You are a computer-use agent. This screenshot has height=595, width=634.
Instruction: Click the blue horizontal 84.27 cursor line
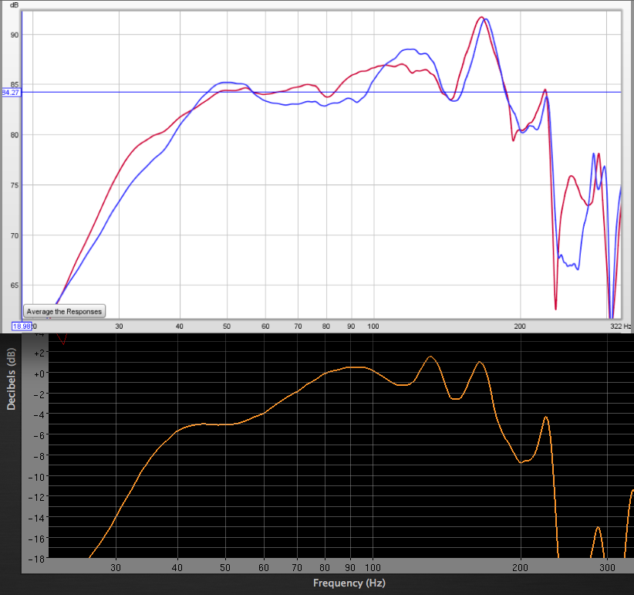point(322,93)
